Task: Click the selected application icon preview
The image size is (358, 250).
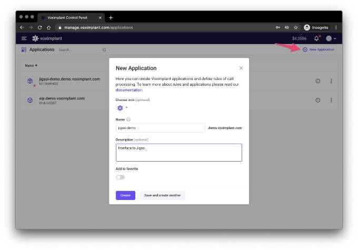Action: tap(120, 108)
